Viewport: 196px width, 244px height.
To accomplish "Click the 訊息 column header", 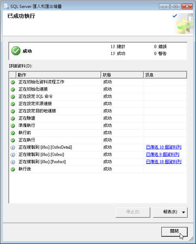I will pyautogui.click(x=165, y=75).
